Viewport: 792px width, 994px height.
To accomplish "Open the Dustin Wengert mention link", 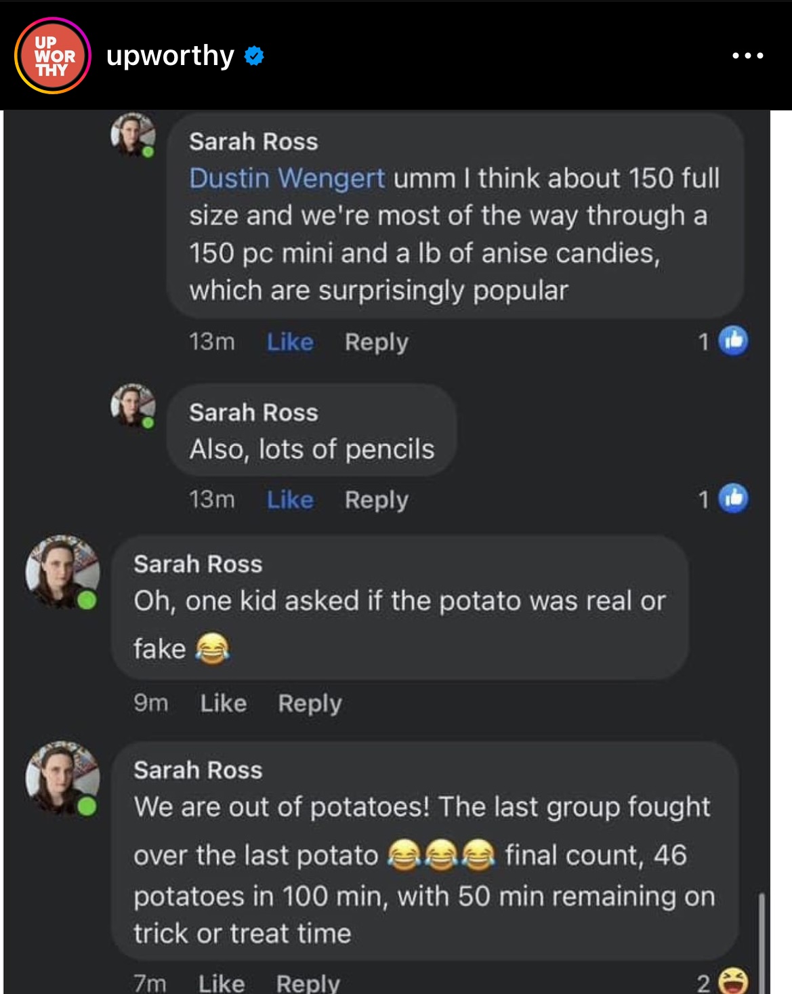I will [x=287, y=178].
